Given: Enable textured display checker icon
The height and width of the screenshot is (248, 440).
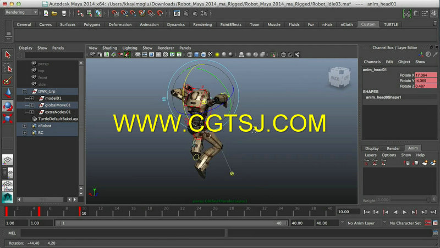Looking at the screenshot, I should point(211,55).
